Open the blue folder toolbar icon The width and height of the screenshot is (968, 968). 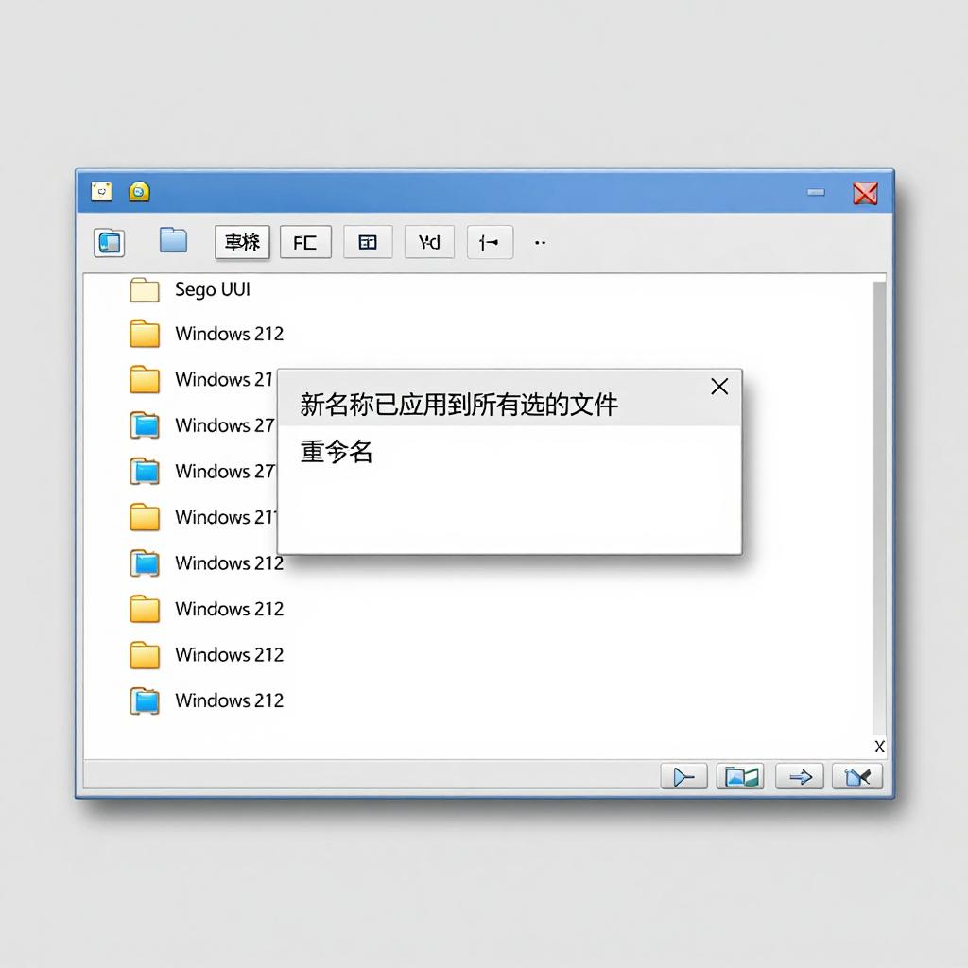174,239
